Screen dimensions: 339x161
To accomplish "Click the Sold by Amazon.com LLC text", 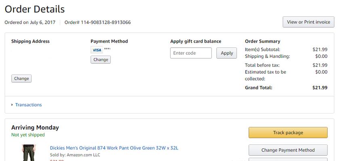I will point(75,155).
